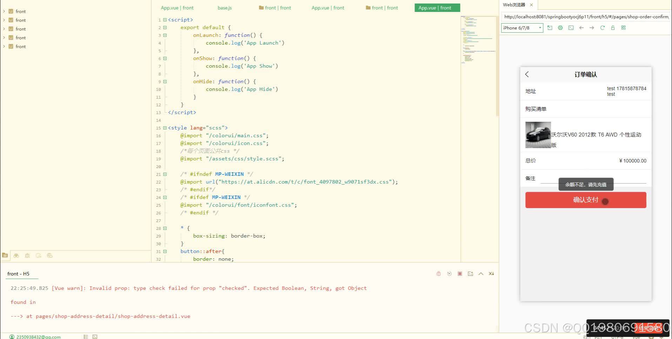Viewport: 672px width, 339px height.
Task: Click the shop-address-detail.vue error path link
Action: tap(113, 316)
